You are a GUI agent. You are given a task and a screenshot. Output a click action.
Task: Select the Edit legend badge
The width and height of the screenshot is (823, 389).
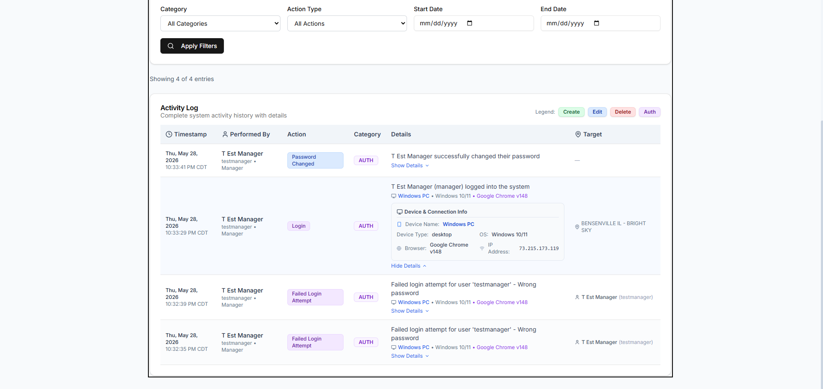click(x=597, y=112)
